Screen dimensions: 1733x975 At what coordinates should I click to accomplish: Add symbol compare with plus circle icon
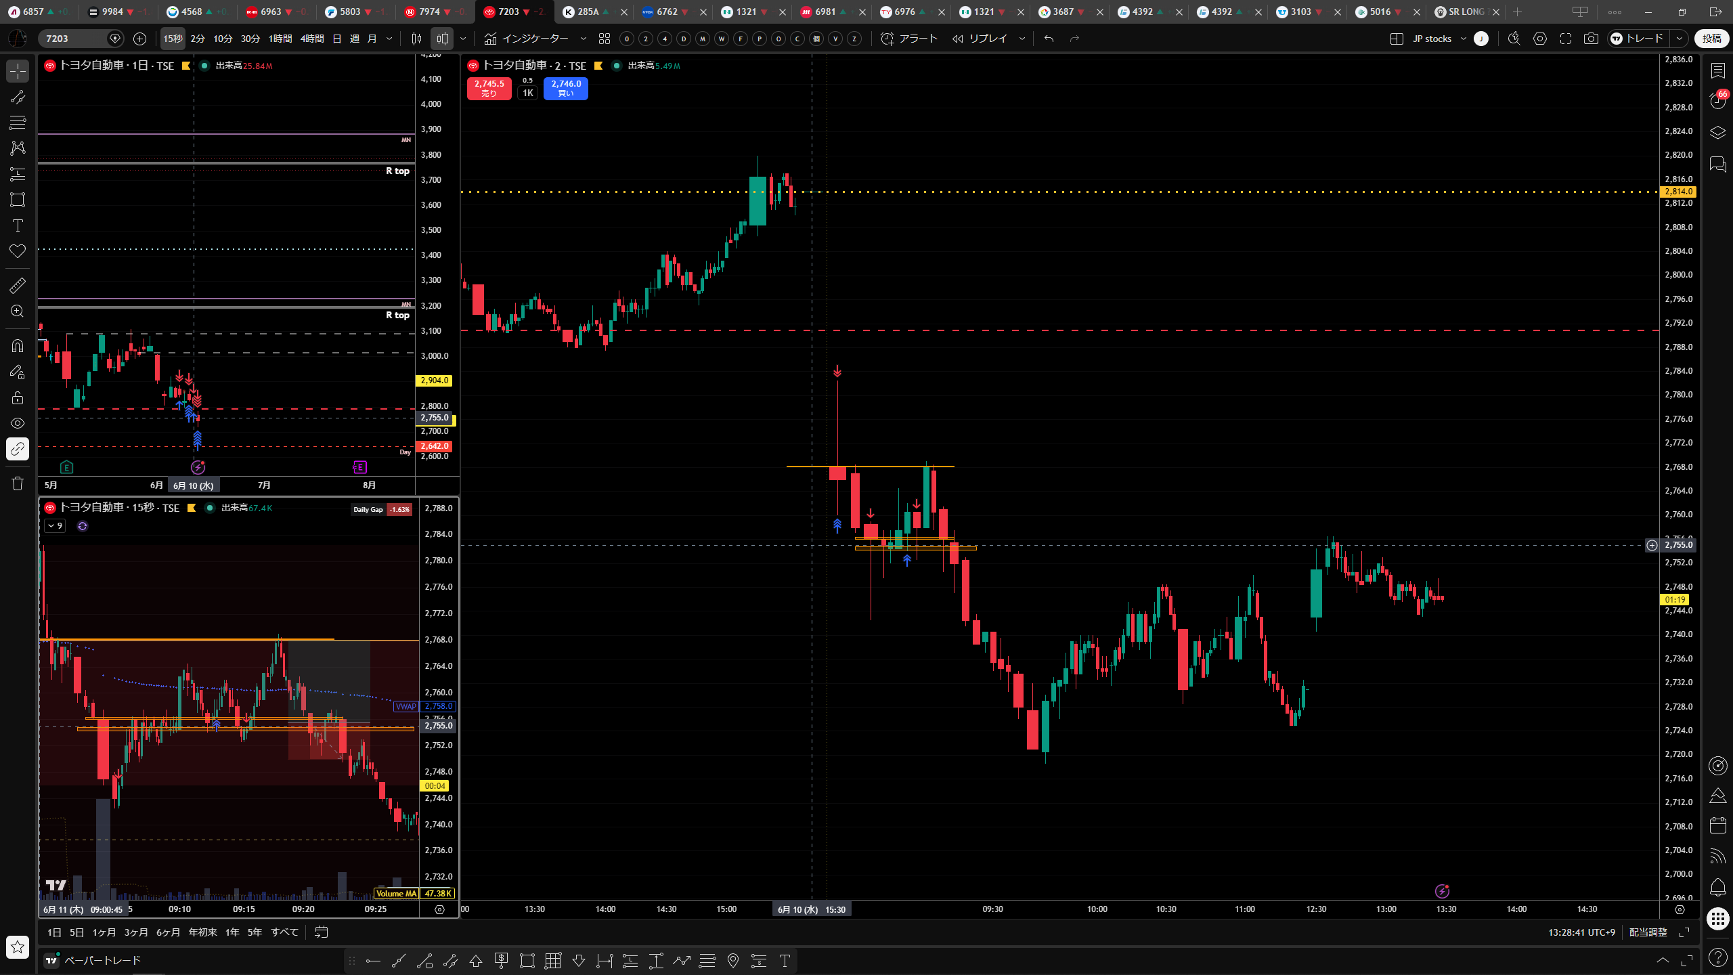pyautogui.click(x=139, y=39)
